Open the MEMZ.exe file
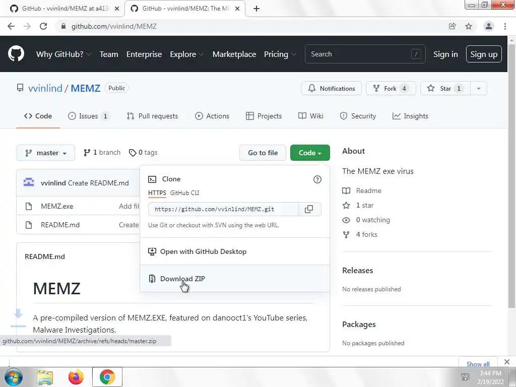This screenshot has height=387, width=516. click(57, 206)
